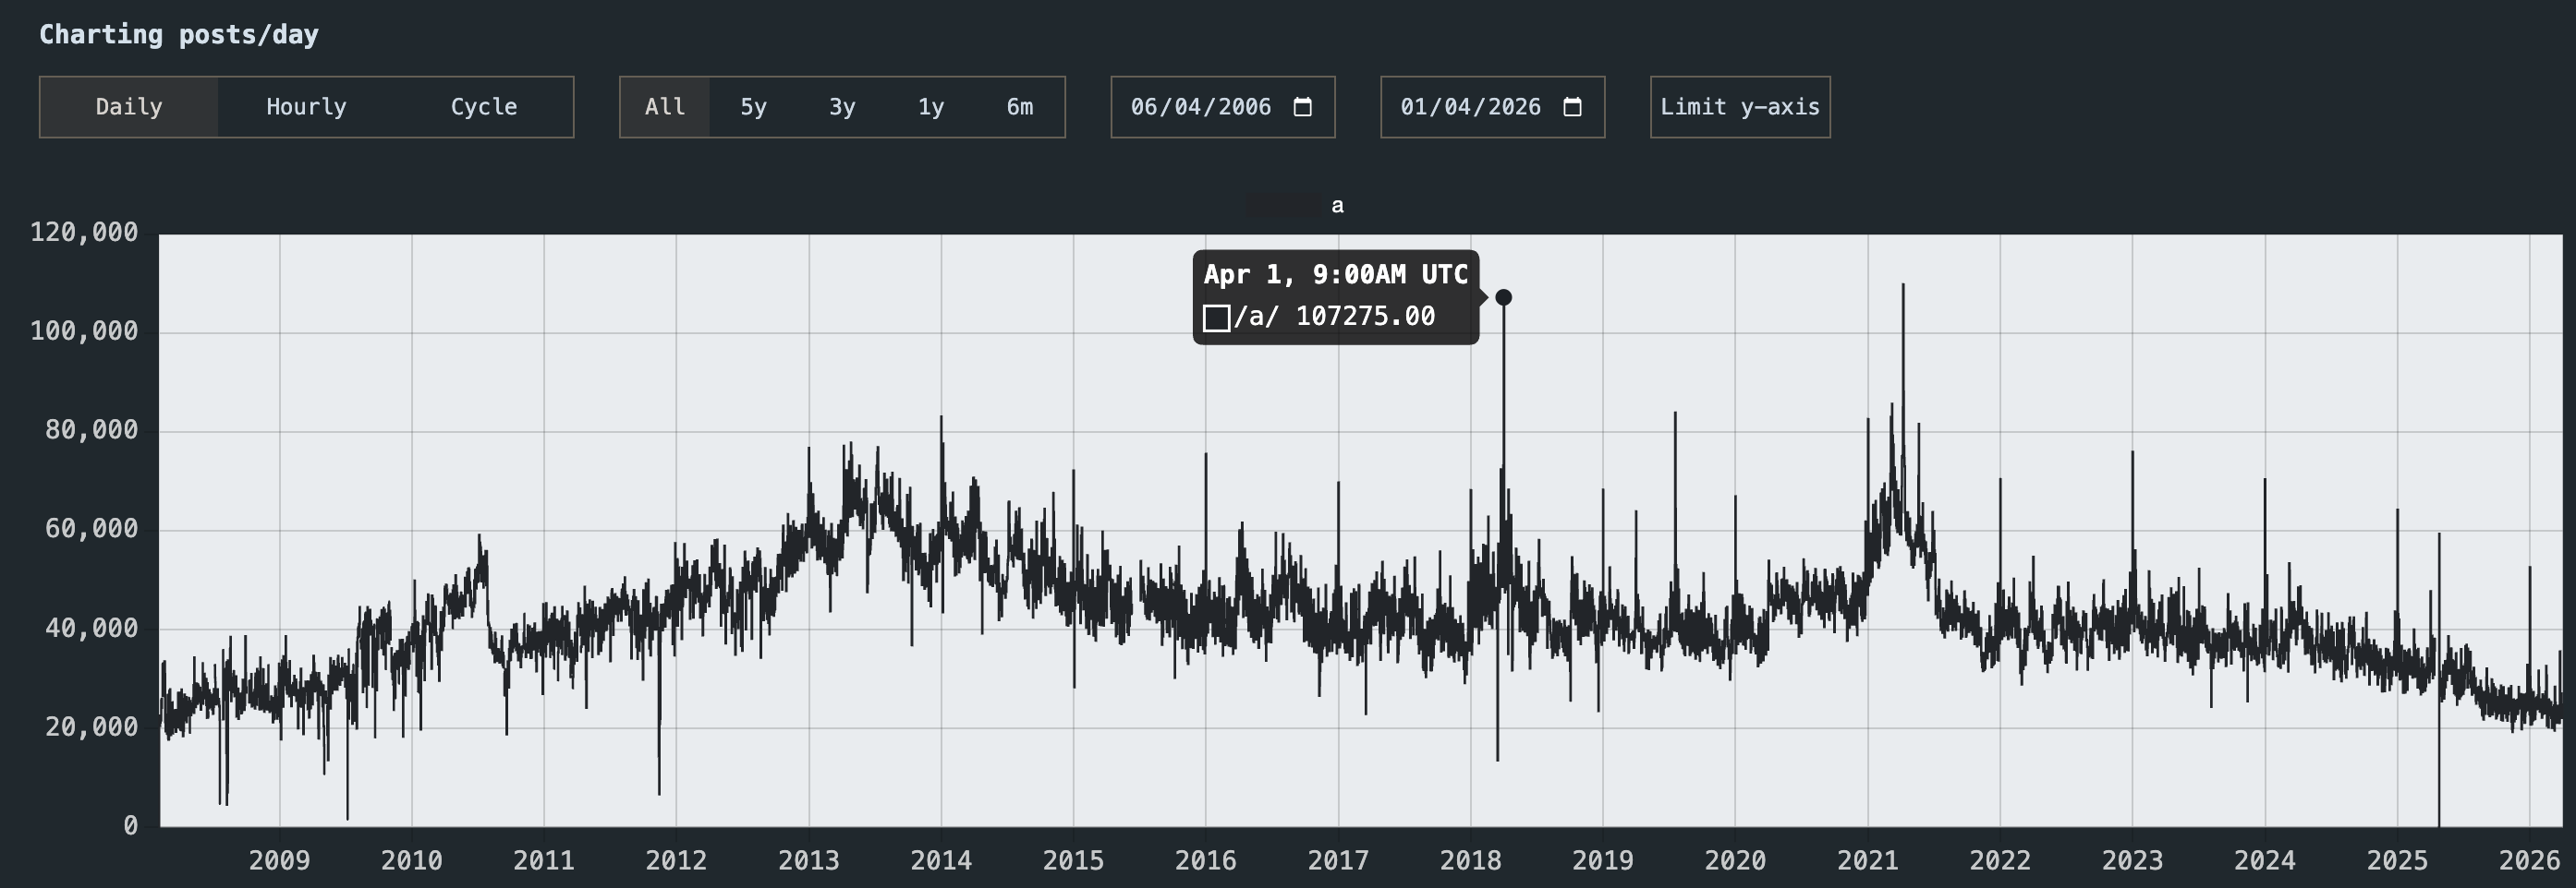Click the tooltip's color box next to /a/
The height and width of the screenshot is (888, 2576).
(x=1216, y=318)
